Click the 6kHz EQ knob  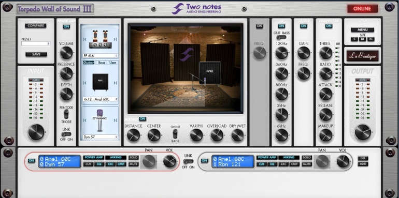coord(281,135)
